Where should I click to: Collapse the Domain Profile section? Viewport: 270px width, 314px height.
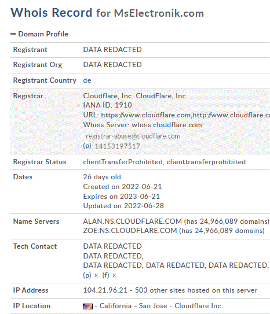point(13,34)
